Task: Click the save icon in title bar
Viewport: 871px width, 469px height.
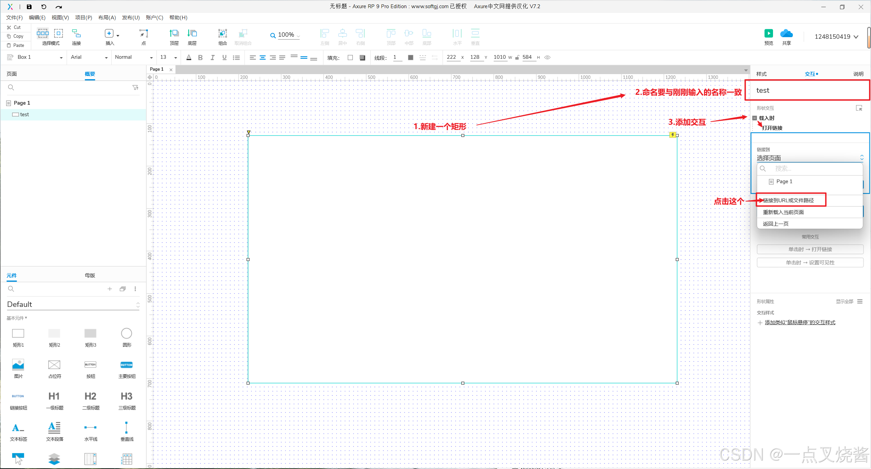Action: pyautogui.click(x=29, y=6)
